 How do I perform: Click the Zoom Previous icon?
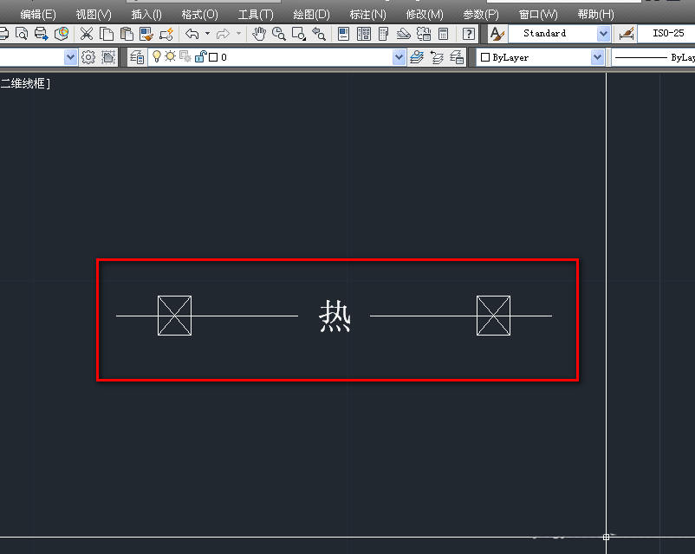tap(319, 34)
